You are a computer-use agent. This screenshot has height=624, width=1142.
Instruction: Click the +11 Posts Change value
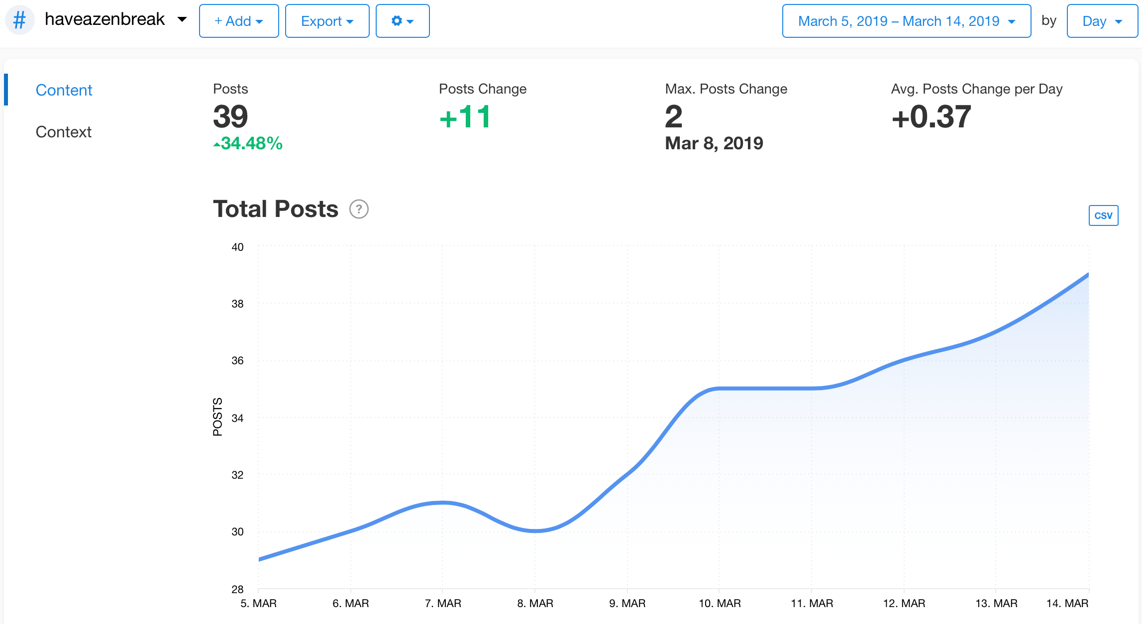(465, 116)
